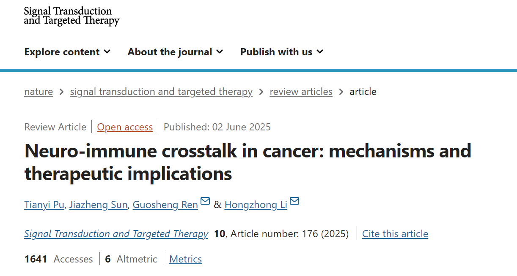This screenshot has width=517, height=276.
Task: Expand the Explore content chevron
Action: pos(107,51)
